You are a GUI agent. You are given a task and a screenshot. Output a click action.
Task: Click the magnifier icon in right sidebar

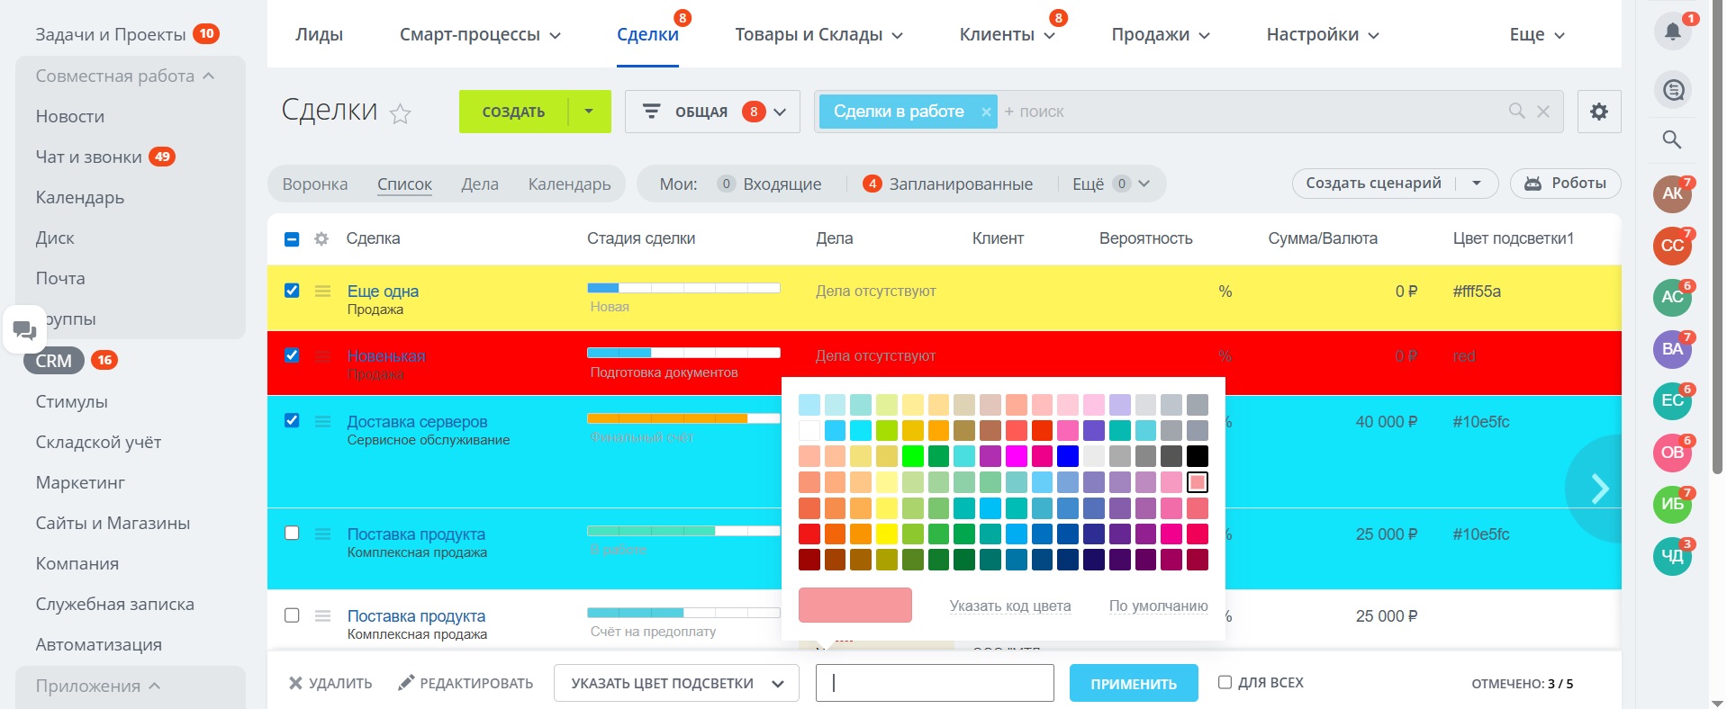click(1672, 139)
